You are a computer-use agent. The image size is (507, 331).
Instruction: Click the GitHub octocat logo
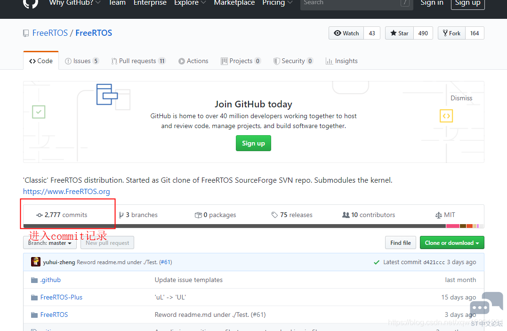[31, 3]
